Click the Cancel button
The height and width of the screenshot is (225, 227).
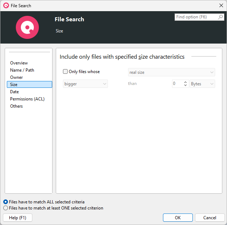pyautogui.click(x=210, y=218)
